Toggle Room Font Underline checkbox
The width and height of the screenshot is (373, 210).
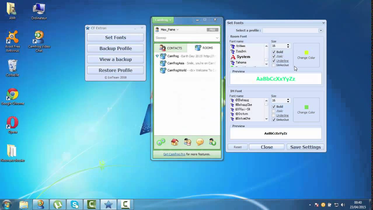[273, 61]
